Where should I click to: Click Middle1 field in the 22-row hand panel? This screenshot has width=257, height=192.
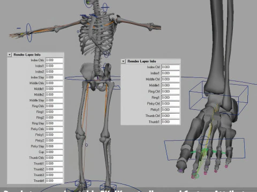54,89
